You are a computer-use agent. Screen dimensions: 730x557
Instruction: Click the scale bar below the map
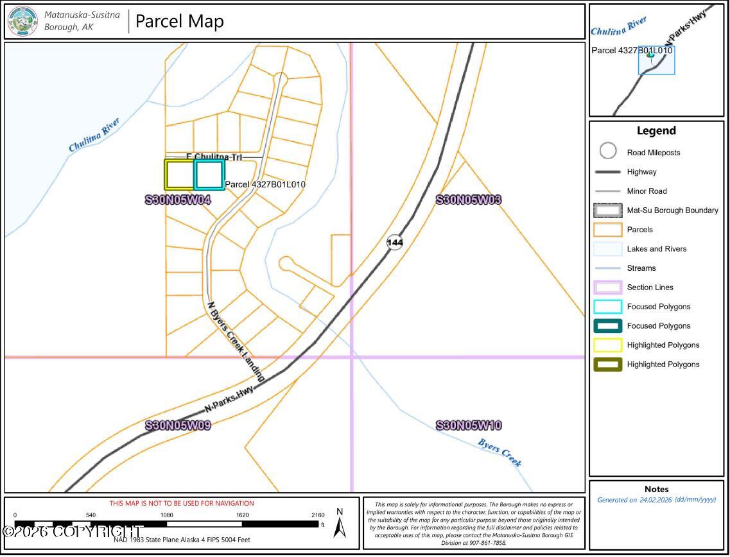tap(166, 524)
